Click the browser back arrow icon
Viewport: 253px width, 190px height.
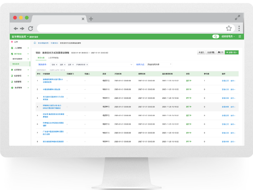[16, 29]
